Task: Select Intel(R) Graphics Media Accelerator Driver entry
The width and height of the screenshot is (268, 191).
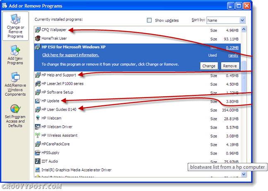Action: pos(138,170)
